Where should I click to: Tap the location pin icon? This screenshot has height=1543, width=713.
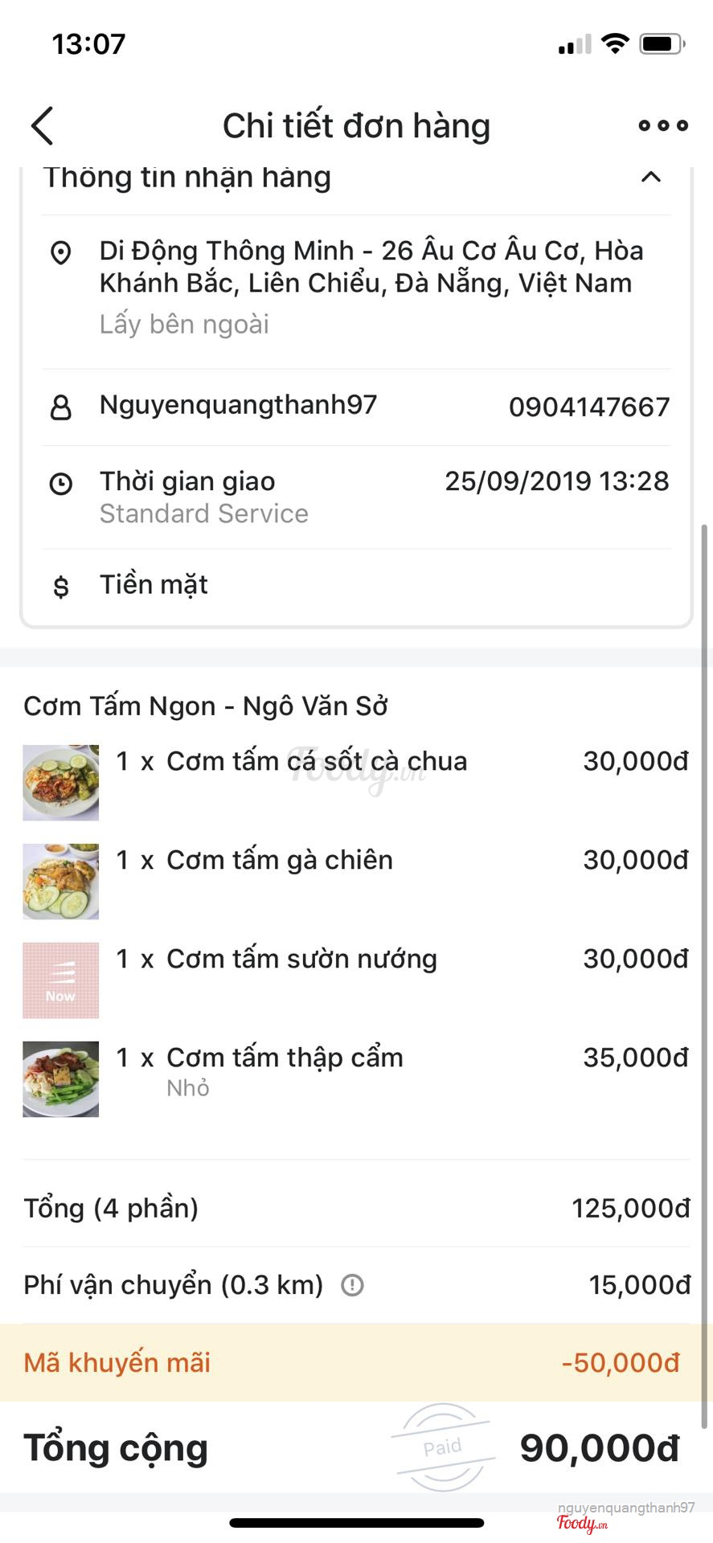point(61,253)
